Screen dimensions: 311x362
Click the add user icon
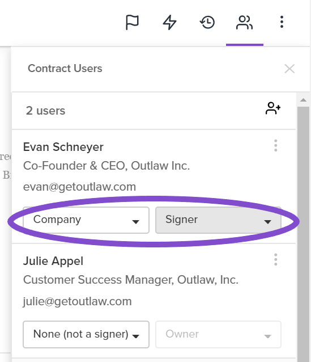coord(273,108)
